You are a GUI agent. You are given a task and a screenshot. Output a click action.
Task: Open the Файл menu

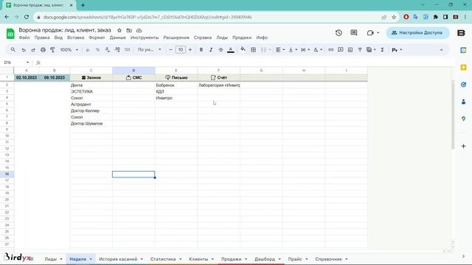tap(24, 38)
